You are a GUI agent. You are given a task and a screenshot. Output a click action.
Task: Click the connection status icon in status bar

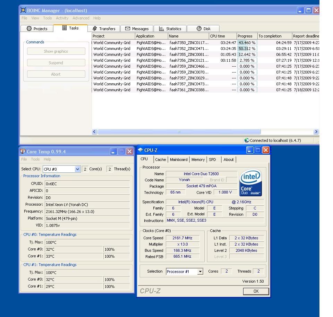pyautogui.click(x=247, y=140)
